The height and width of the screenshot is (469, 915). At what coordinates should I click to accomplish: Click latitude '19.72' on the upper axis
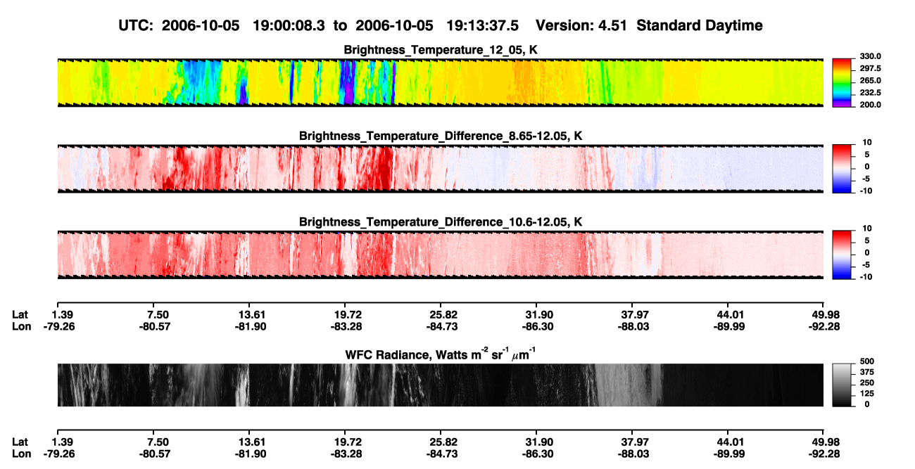pyautogui.click(x=344, y=314)
